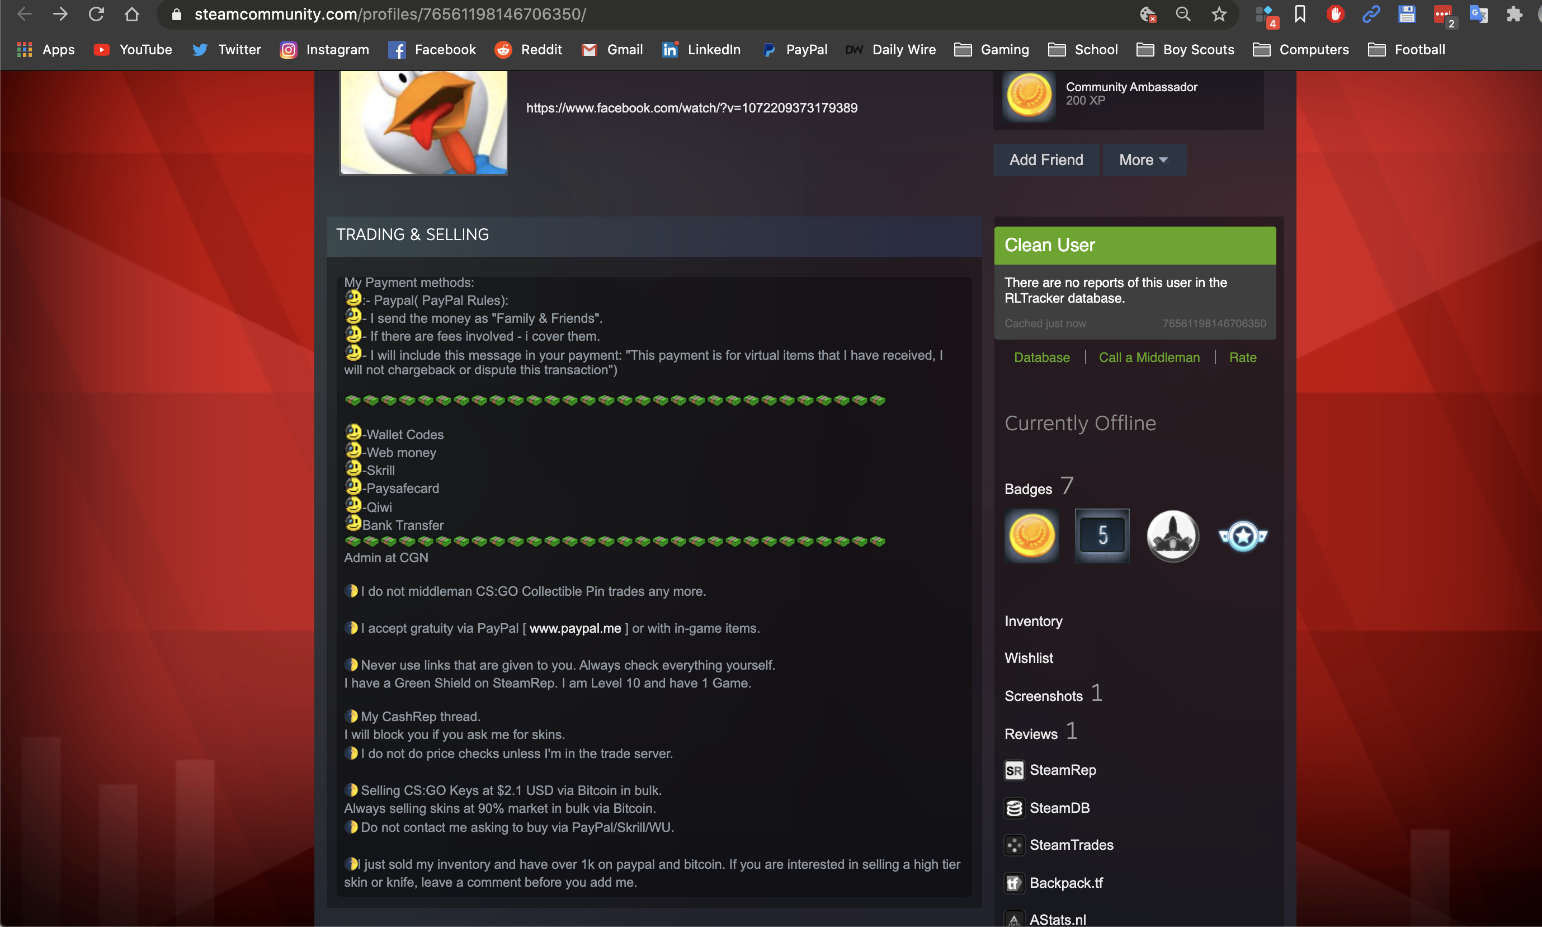The width and height of the screenshot is (1542, 927).
Task: Open the PayPal bookmark
Action: (794, 49)
